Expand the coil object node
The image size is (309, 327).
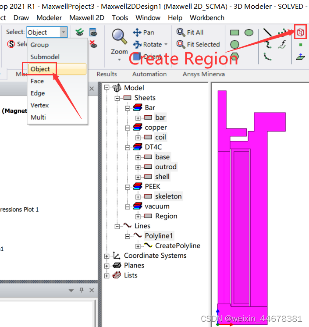(138, 138)
